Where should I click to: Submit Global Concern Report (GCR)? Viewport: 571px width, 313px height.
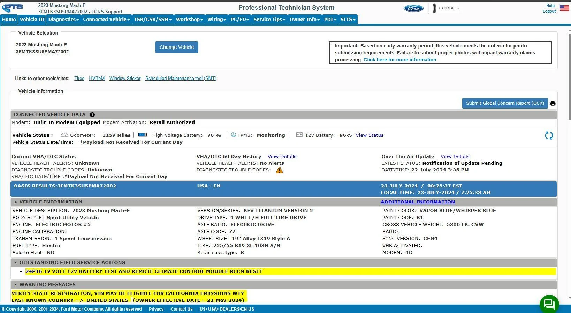coord(505,103)
